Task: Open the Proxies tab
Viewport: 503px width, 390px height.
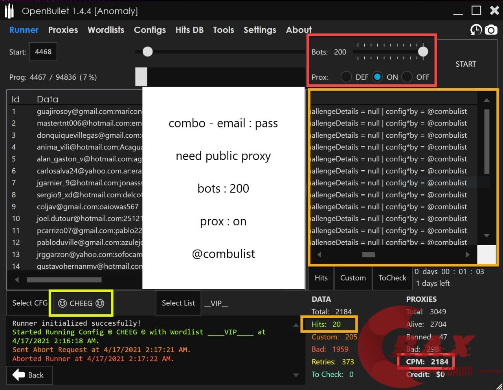Action: tap(63, 30)
